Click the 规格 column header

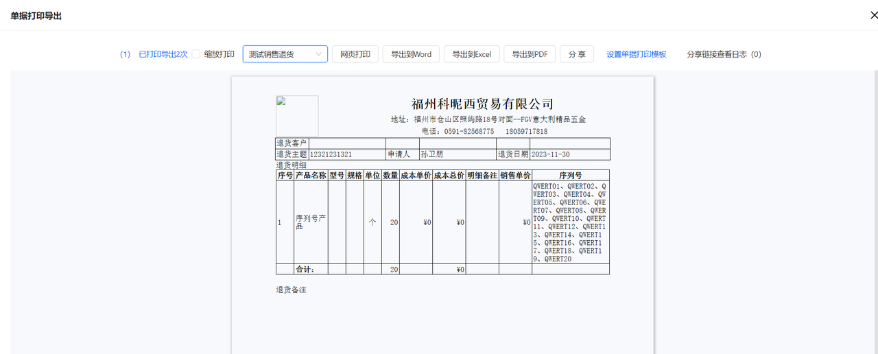(x=355, y=176)
